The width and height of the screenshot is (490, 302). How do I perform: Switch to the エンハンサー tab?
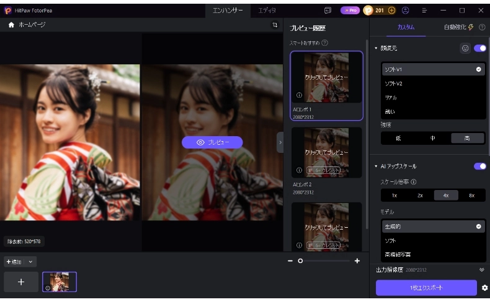tap(228, 11)
